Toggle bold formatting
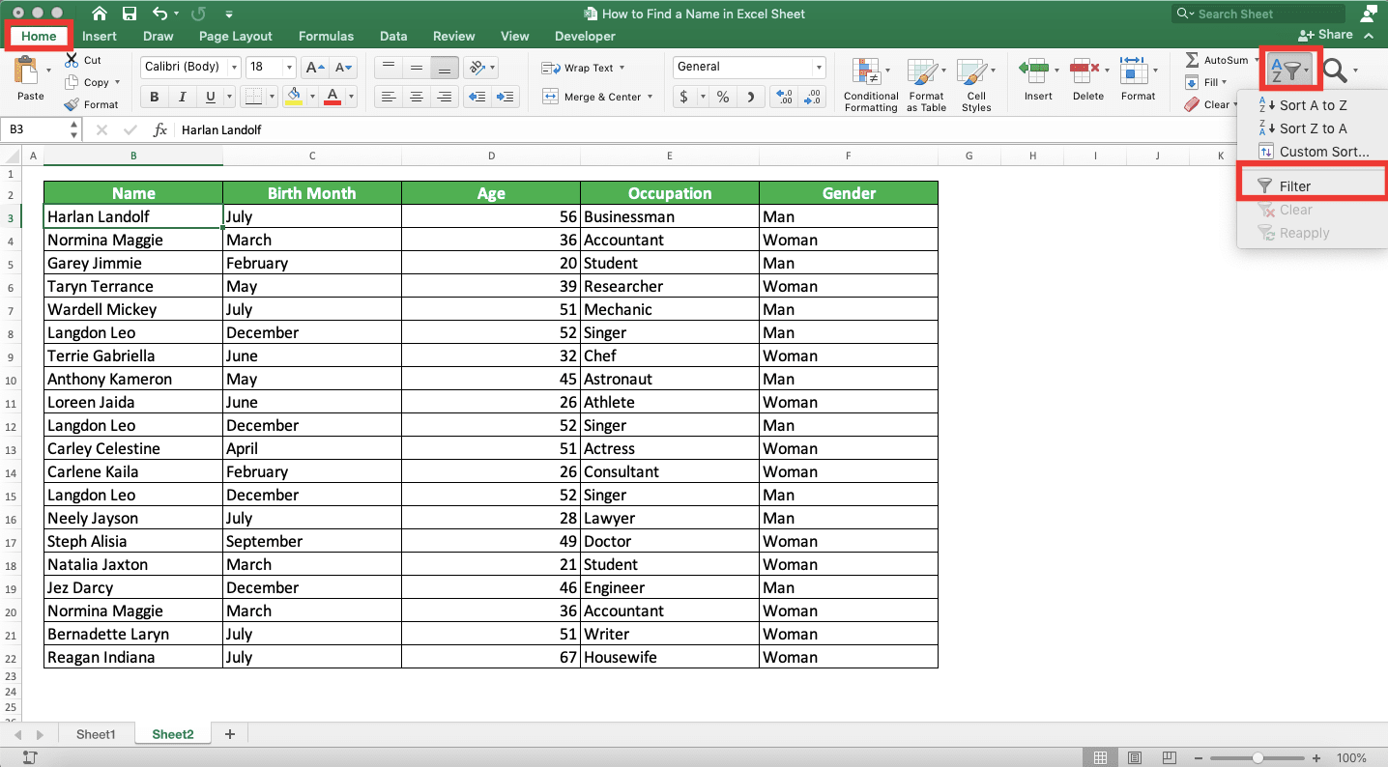Viewport: 1388px width, 767px height. pyautogui.click(x=153, y=97)
